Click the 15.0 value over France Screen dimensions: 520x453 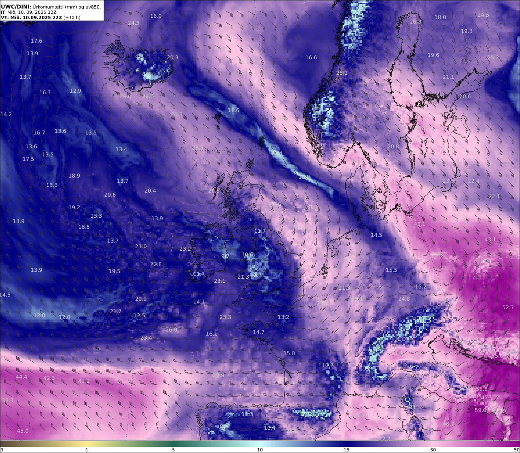point(289,353)
